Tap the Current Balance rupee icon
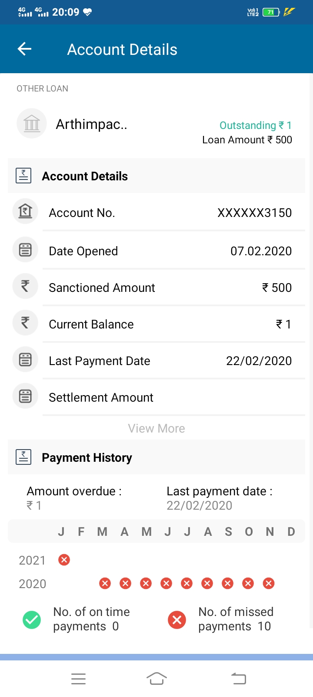The height and width of the screenshot is (697, 313). coord(25,323)
